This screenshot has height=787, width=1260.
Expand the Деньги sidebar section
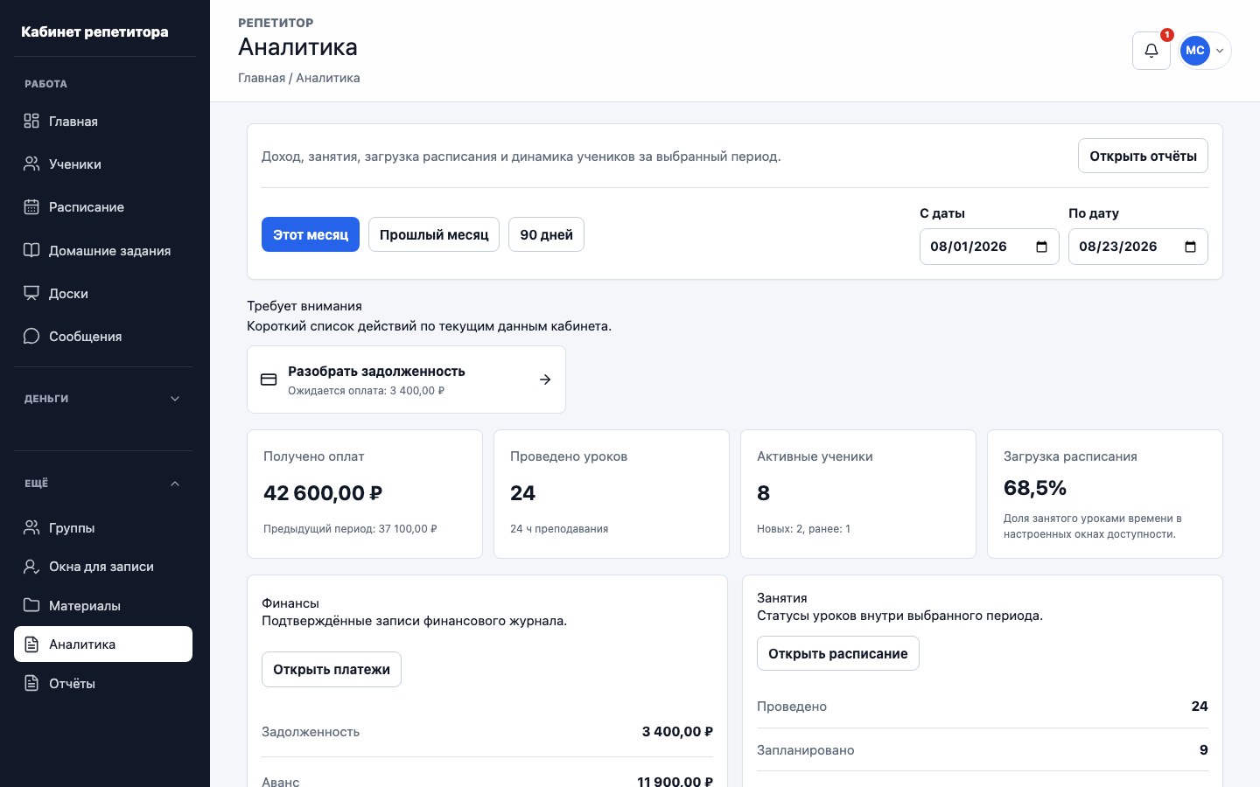click(x=103, y=399)
